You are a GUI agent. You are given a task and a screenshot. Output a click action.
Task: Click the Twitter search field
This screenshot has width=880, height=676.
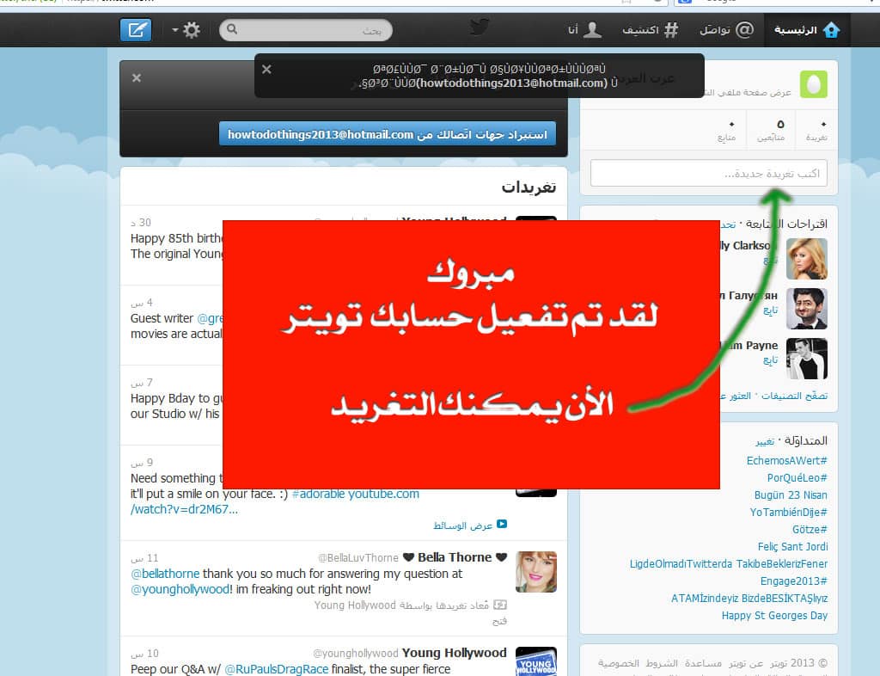(306, 30)
